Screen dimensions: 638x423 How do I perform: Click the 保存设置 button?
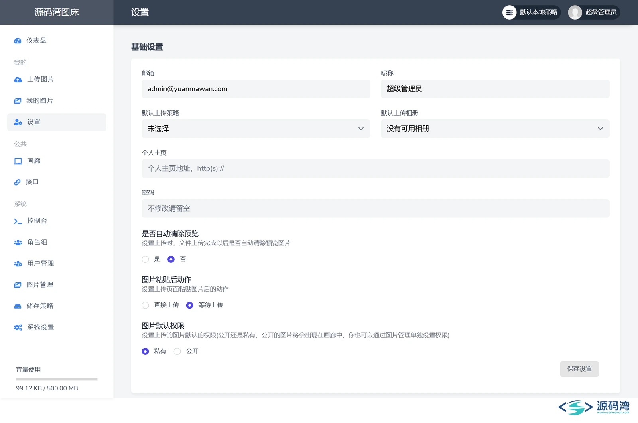click(579, 369)
